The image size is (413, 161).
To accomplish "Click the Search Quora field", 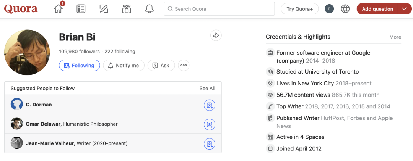I will coord(219,9).
